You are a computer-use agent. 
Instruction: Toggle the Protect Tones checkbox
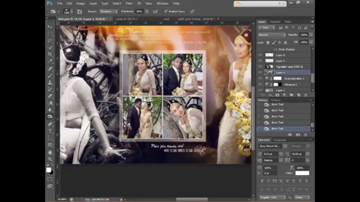166,12
